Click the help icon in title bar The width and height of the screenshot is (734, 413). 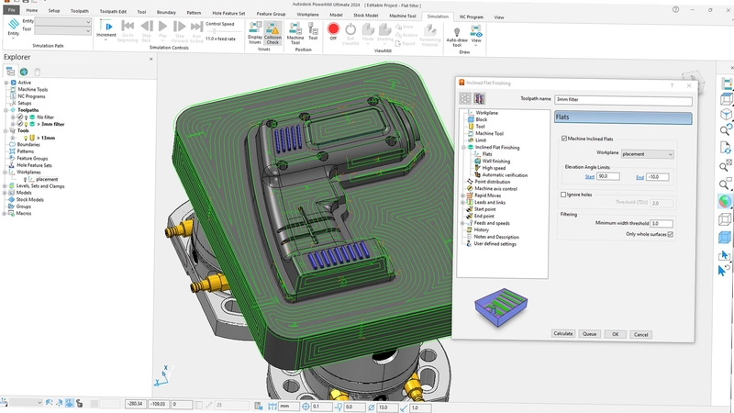(675, 9)
